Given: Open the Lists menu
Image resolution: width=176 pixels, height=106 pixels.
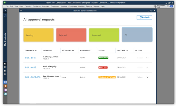Looking at the screenshot, I should point(21,6).
